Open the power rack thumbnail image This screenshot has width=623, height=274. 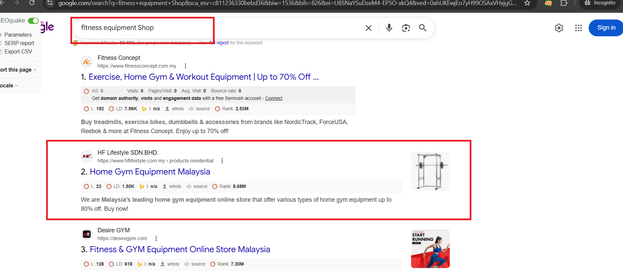(x=430, y=171)
